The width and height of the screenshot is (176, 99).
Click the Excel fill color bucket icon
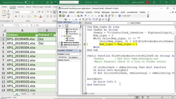[35, 16]
